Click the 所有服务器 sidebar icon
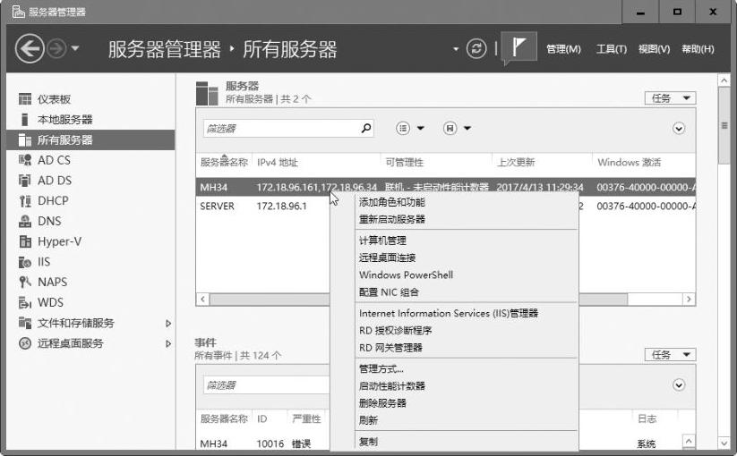This screenshot has width=737, height=456. tap(24, 139)
